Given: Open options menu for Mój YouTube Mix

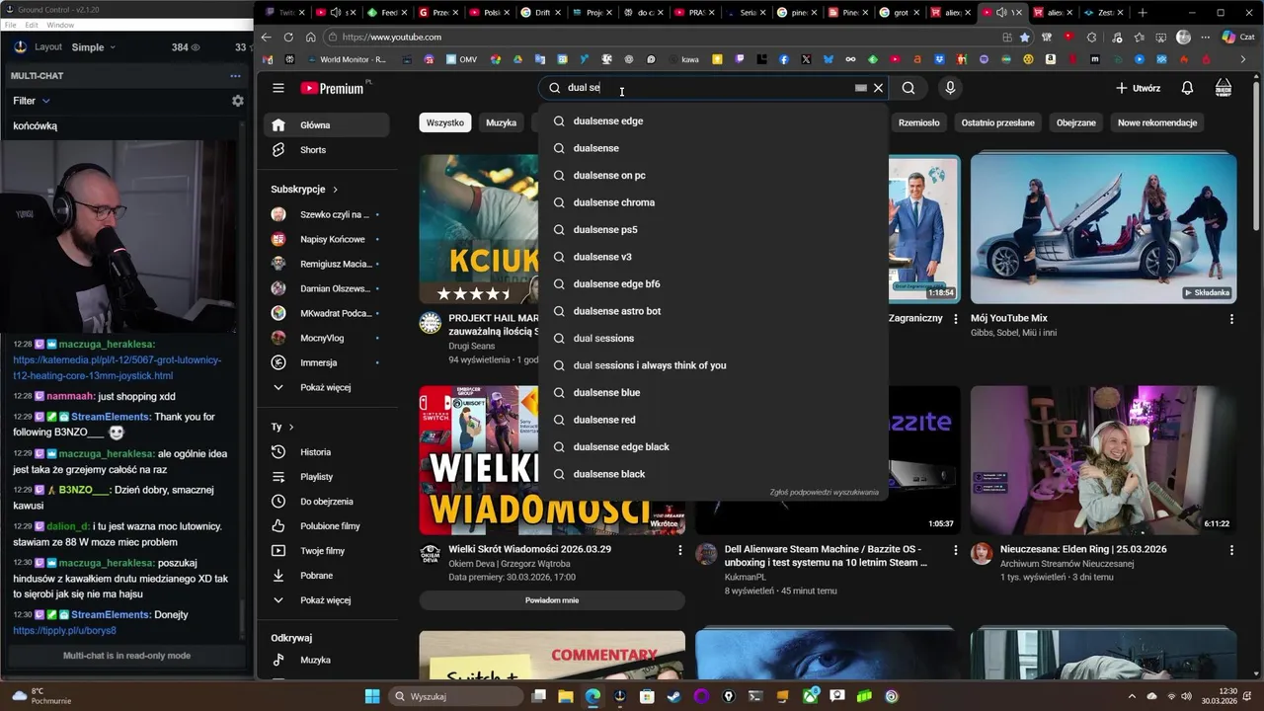Looking at the screenshot, I should 1231,319.
